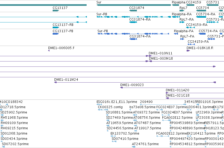Select the FGA002E12.5prime EST label
Image resolution: width=224 pixels, height=148 pixels.
coord(177,117)
